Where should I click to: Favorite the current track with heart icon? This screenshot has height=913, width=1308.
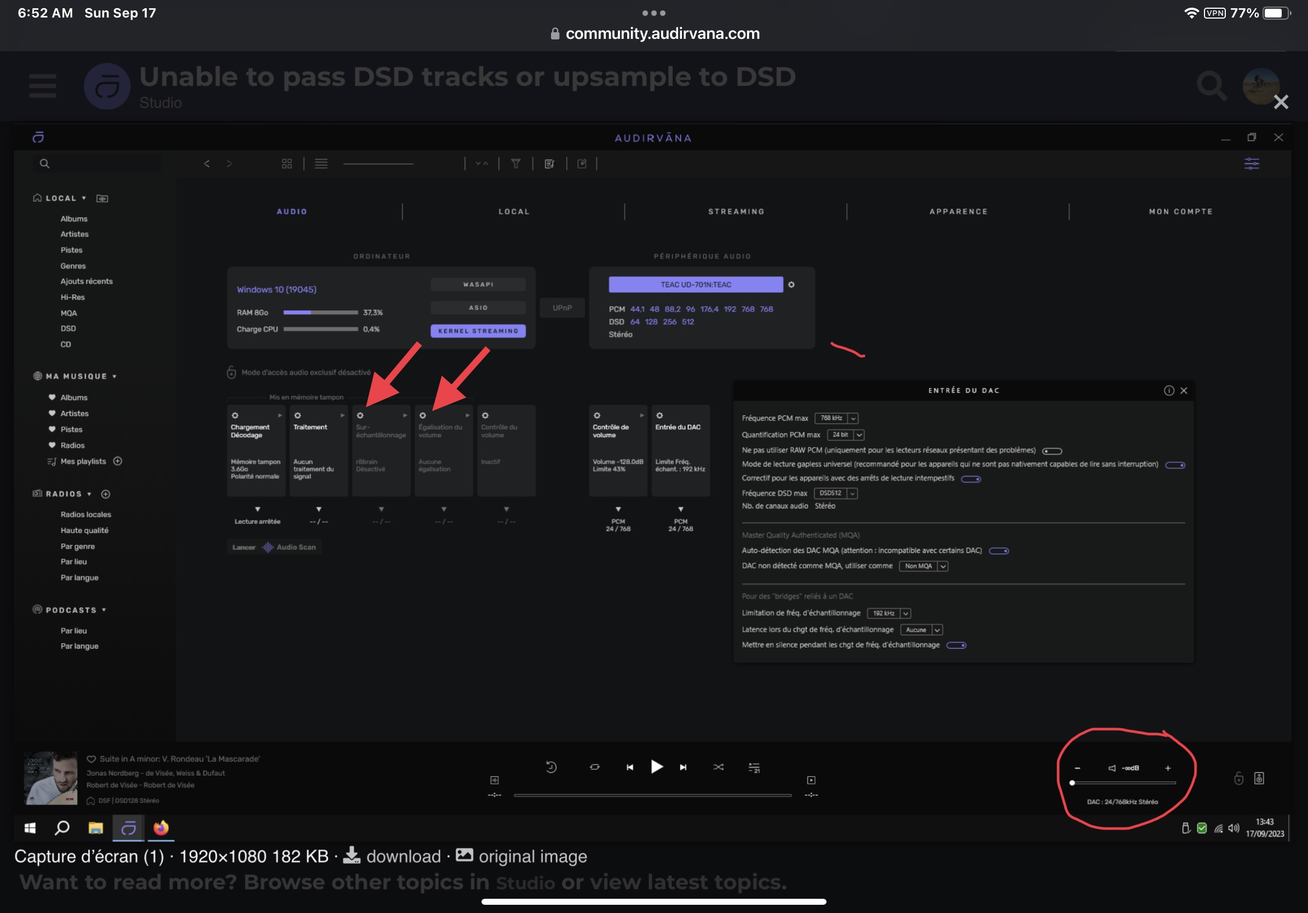[x=91, y=759]
